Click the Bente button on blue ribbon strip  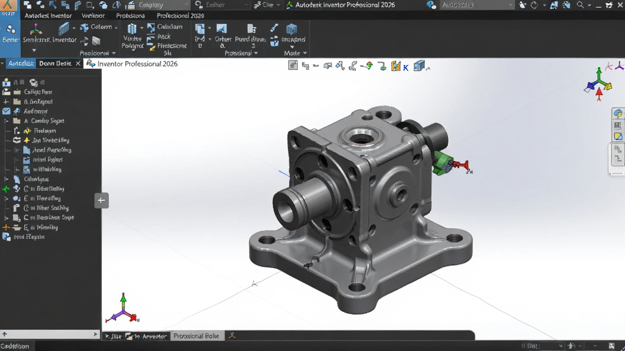point(10,33)
